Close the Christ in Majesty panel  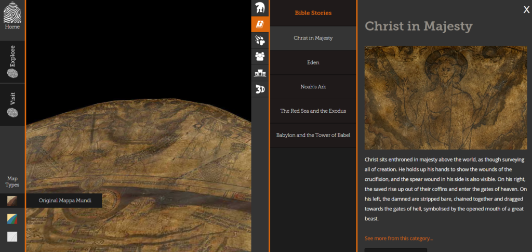click(526, 10)
